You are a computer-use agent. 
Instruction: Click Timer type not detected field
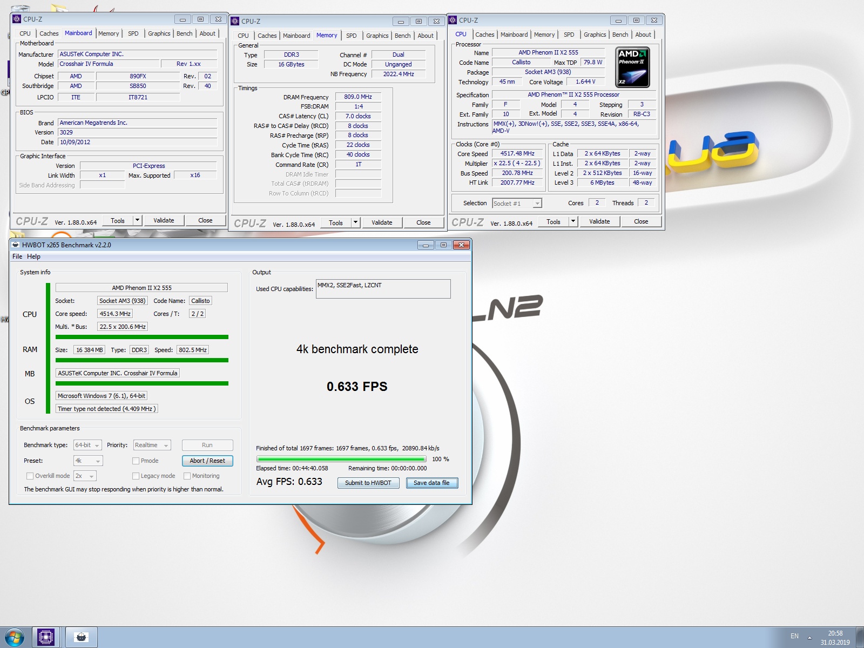[x=107, y=409]
